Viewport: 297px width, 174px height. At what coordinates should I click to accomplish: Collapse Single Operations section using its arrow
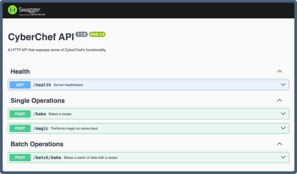(279, 101)
